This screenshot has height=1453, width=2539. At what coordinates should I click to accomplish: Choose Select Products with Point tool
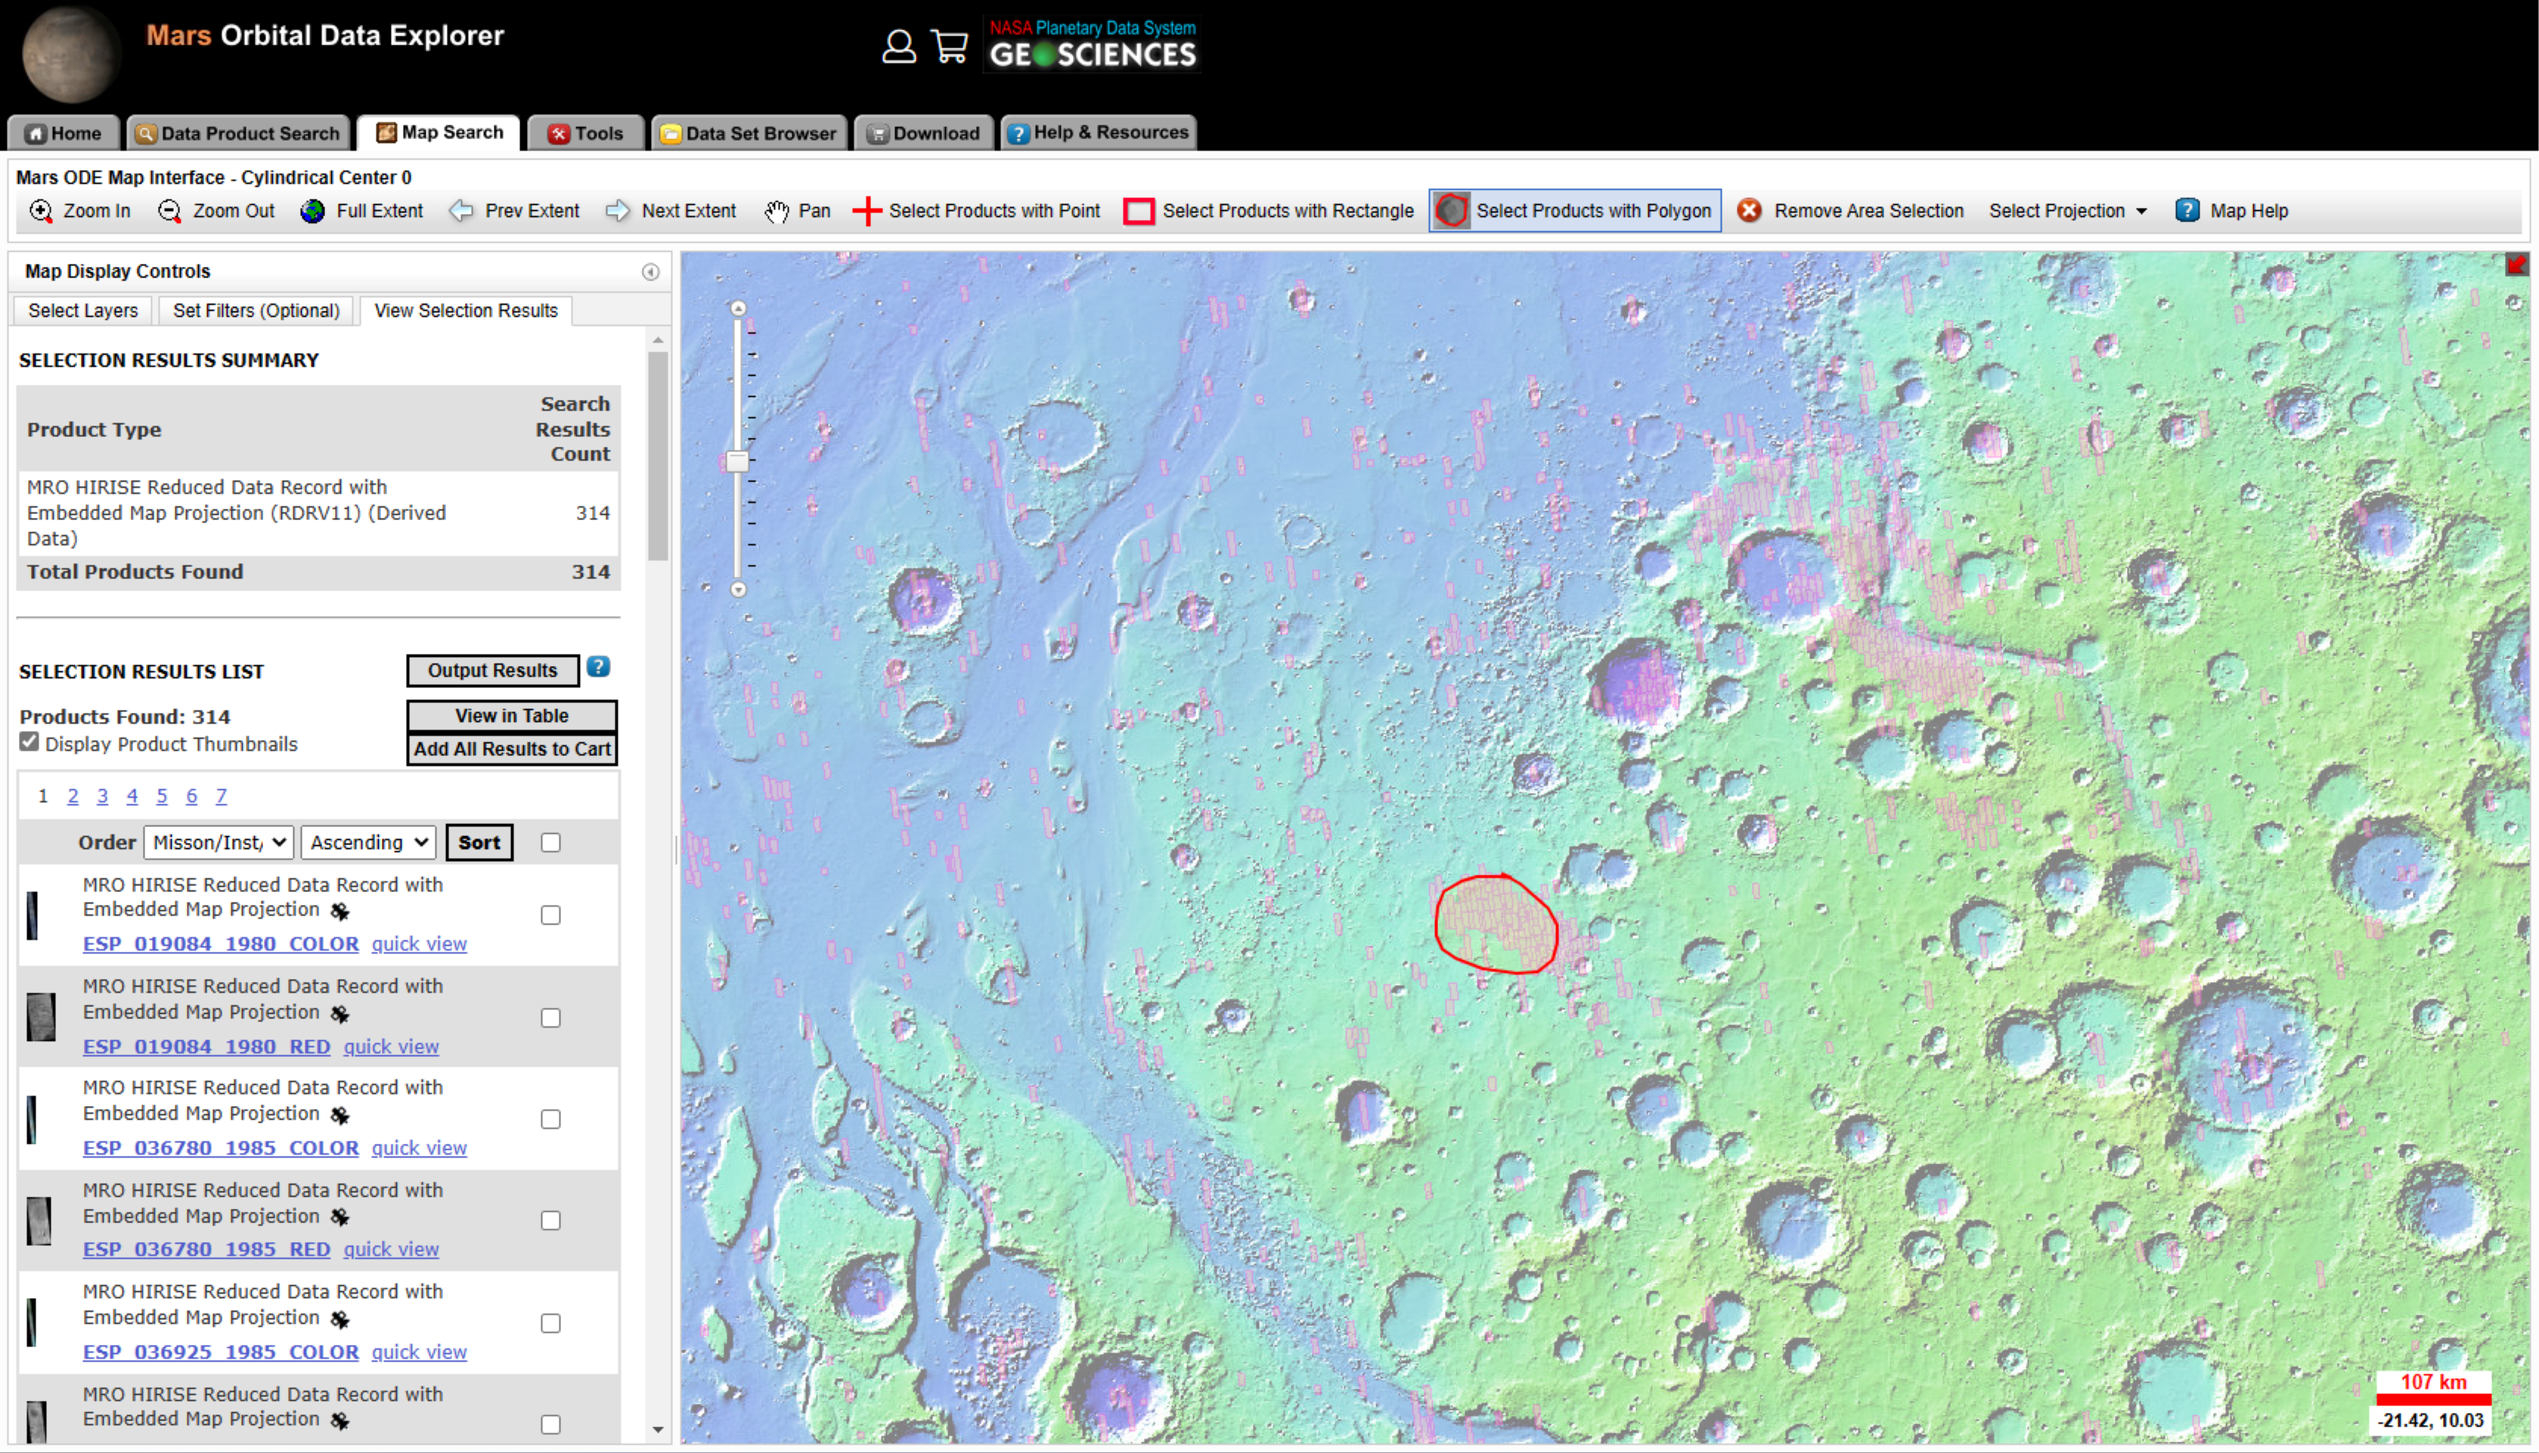click(976, 211)
